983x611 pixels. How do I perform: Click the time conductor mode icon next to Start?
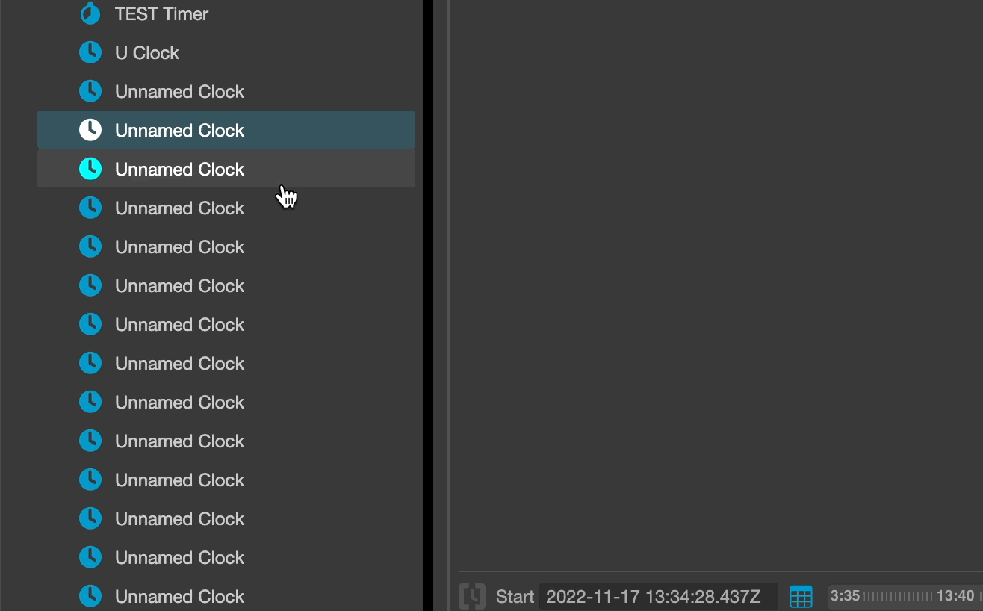point(471,596)
